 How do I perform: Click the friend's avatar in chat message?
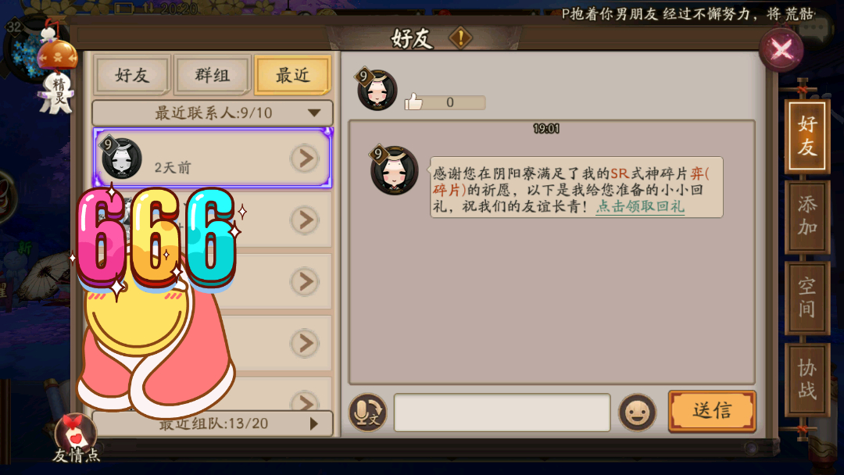(394, 170)
